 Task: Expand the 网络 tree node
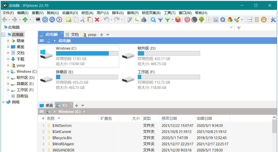tap(3, 102)
